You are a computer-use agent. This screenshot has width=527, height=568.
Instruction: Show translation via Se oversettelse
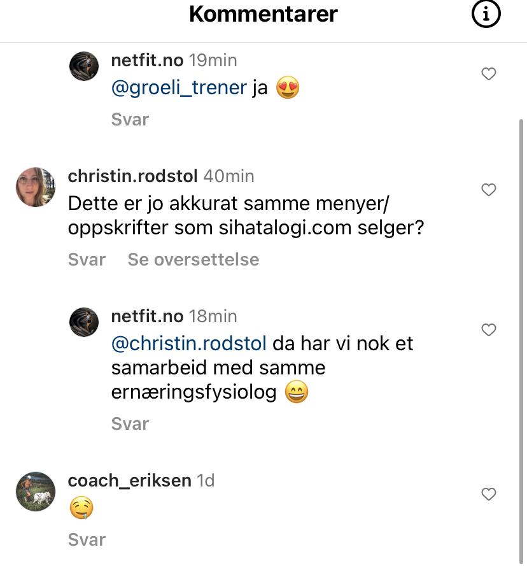pyautogui.click(x=193, y=260)
